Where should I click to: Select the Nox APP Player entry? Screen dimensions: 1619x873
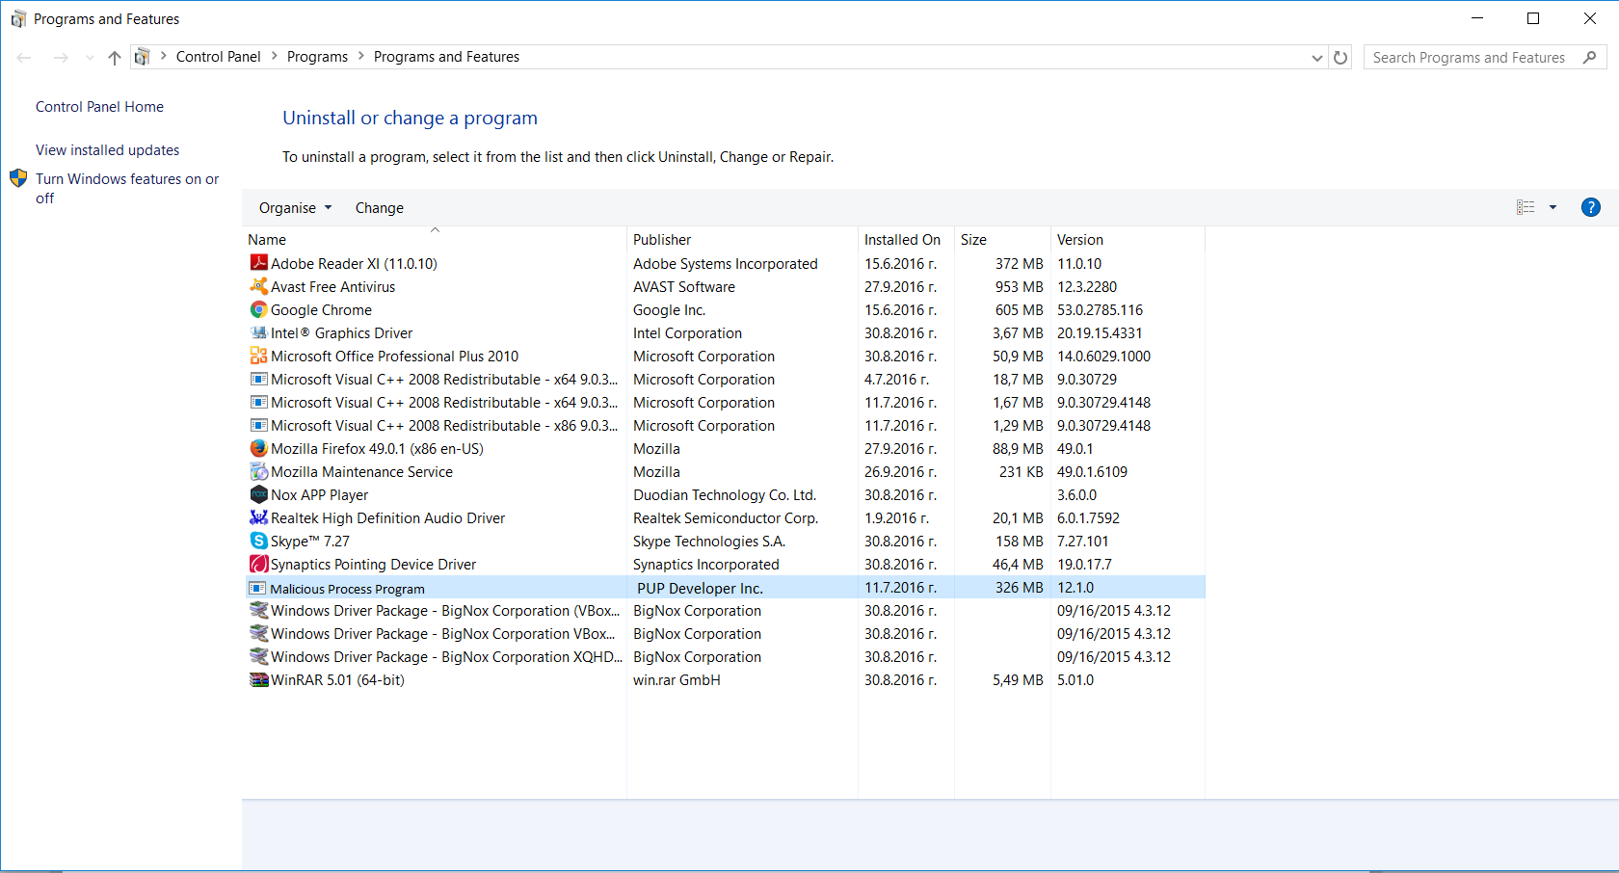[x=319, y=494]
